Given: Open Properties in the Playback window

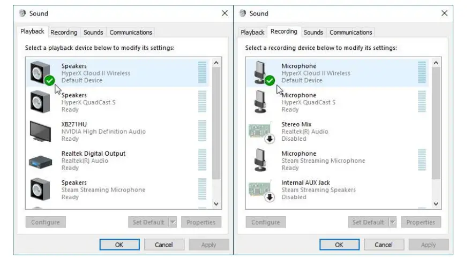Looking at the screenshot, I should click(x=201, y=222).
